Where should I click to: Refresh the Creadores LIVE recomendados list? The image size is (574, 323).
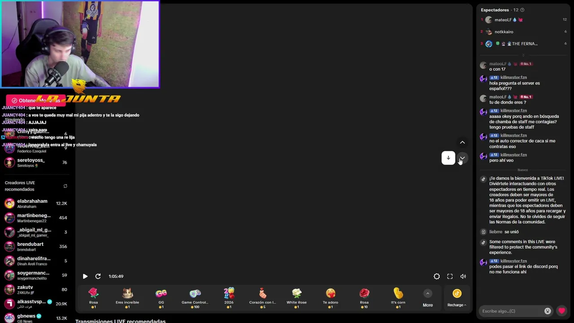65,186
